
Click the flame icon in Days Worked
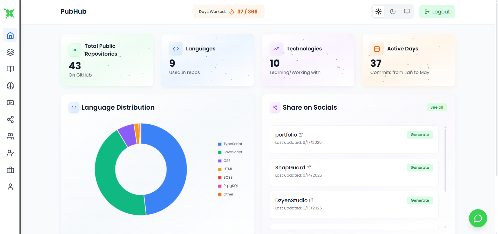coord(231,12)
